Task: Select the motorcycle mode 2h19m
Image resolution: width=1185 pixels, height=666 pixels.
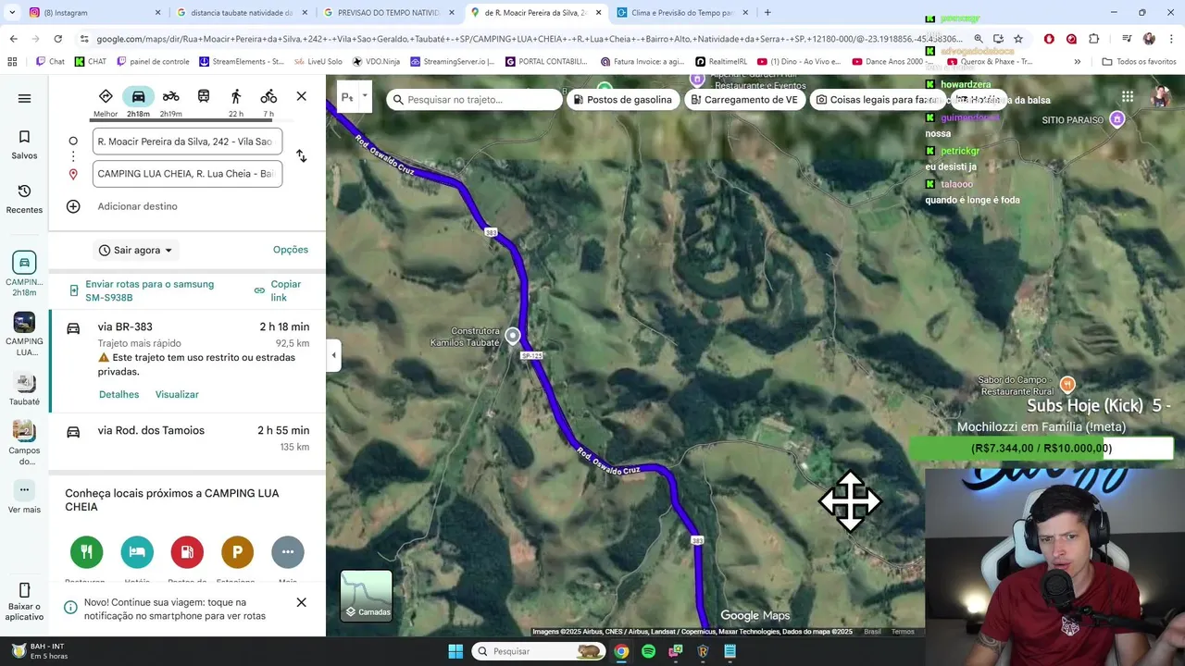Action: point(170,103)
